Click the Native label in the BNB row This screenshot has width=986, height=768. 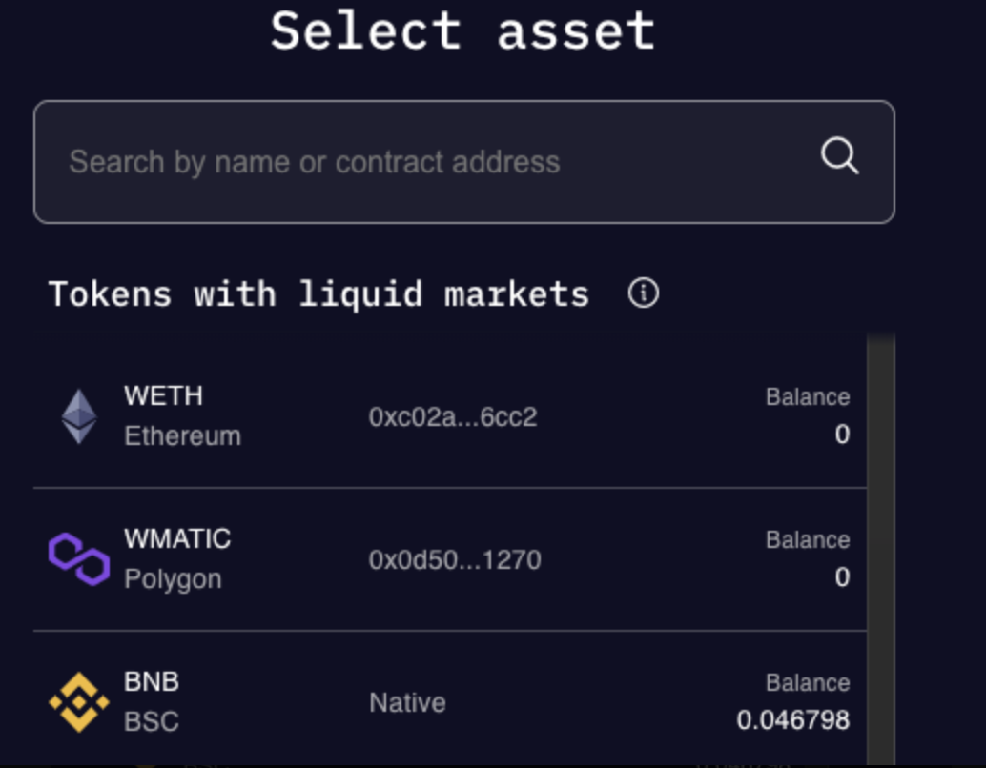tap(408, 703)
